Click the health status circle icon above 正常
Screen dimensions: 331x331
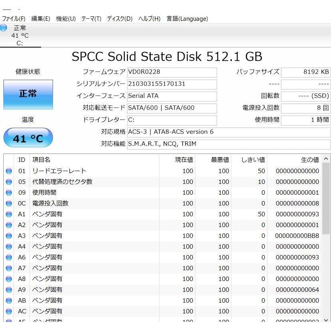4,28
